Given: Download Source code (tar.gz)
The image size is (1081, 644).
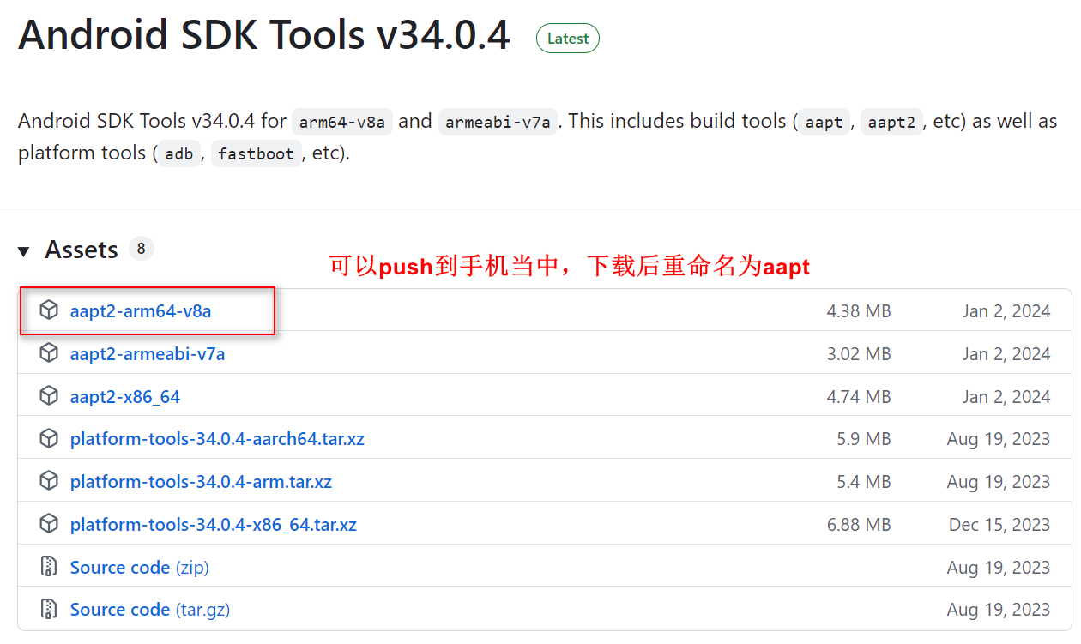Looking at the screenshot, I should pos(150,609).
